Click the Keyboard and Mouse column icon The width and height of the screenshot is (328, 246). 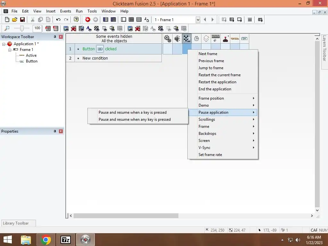(x=216, y=39)
